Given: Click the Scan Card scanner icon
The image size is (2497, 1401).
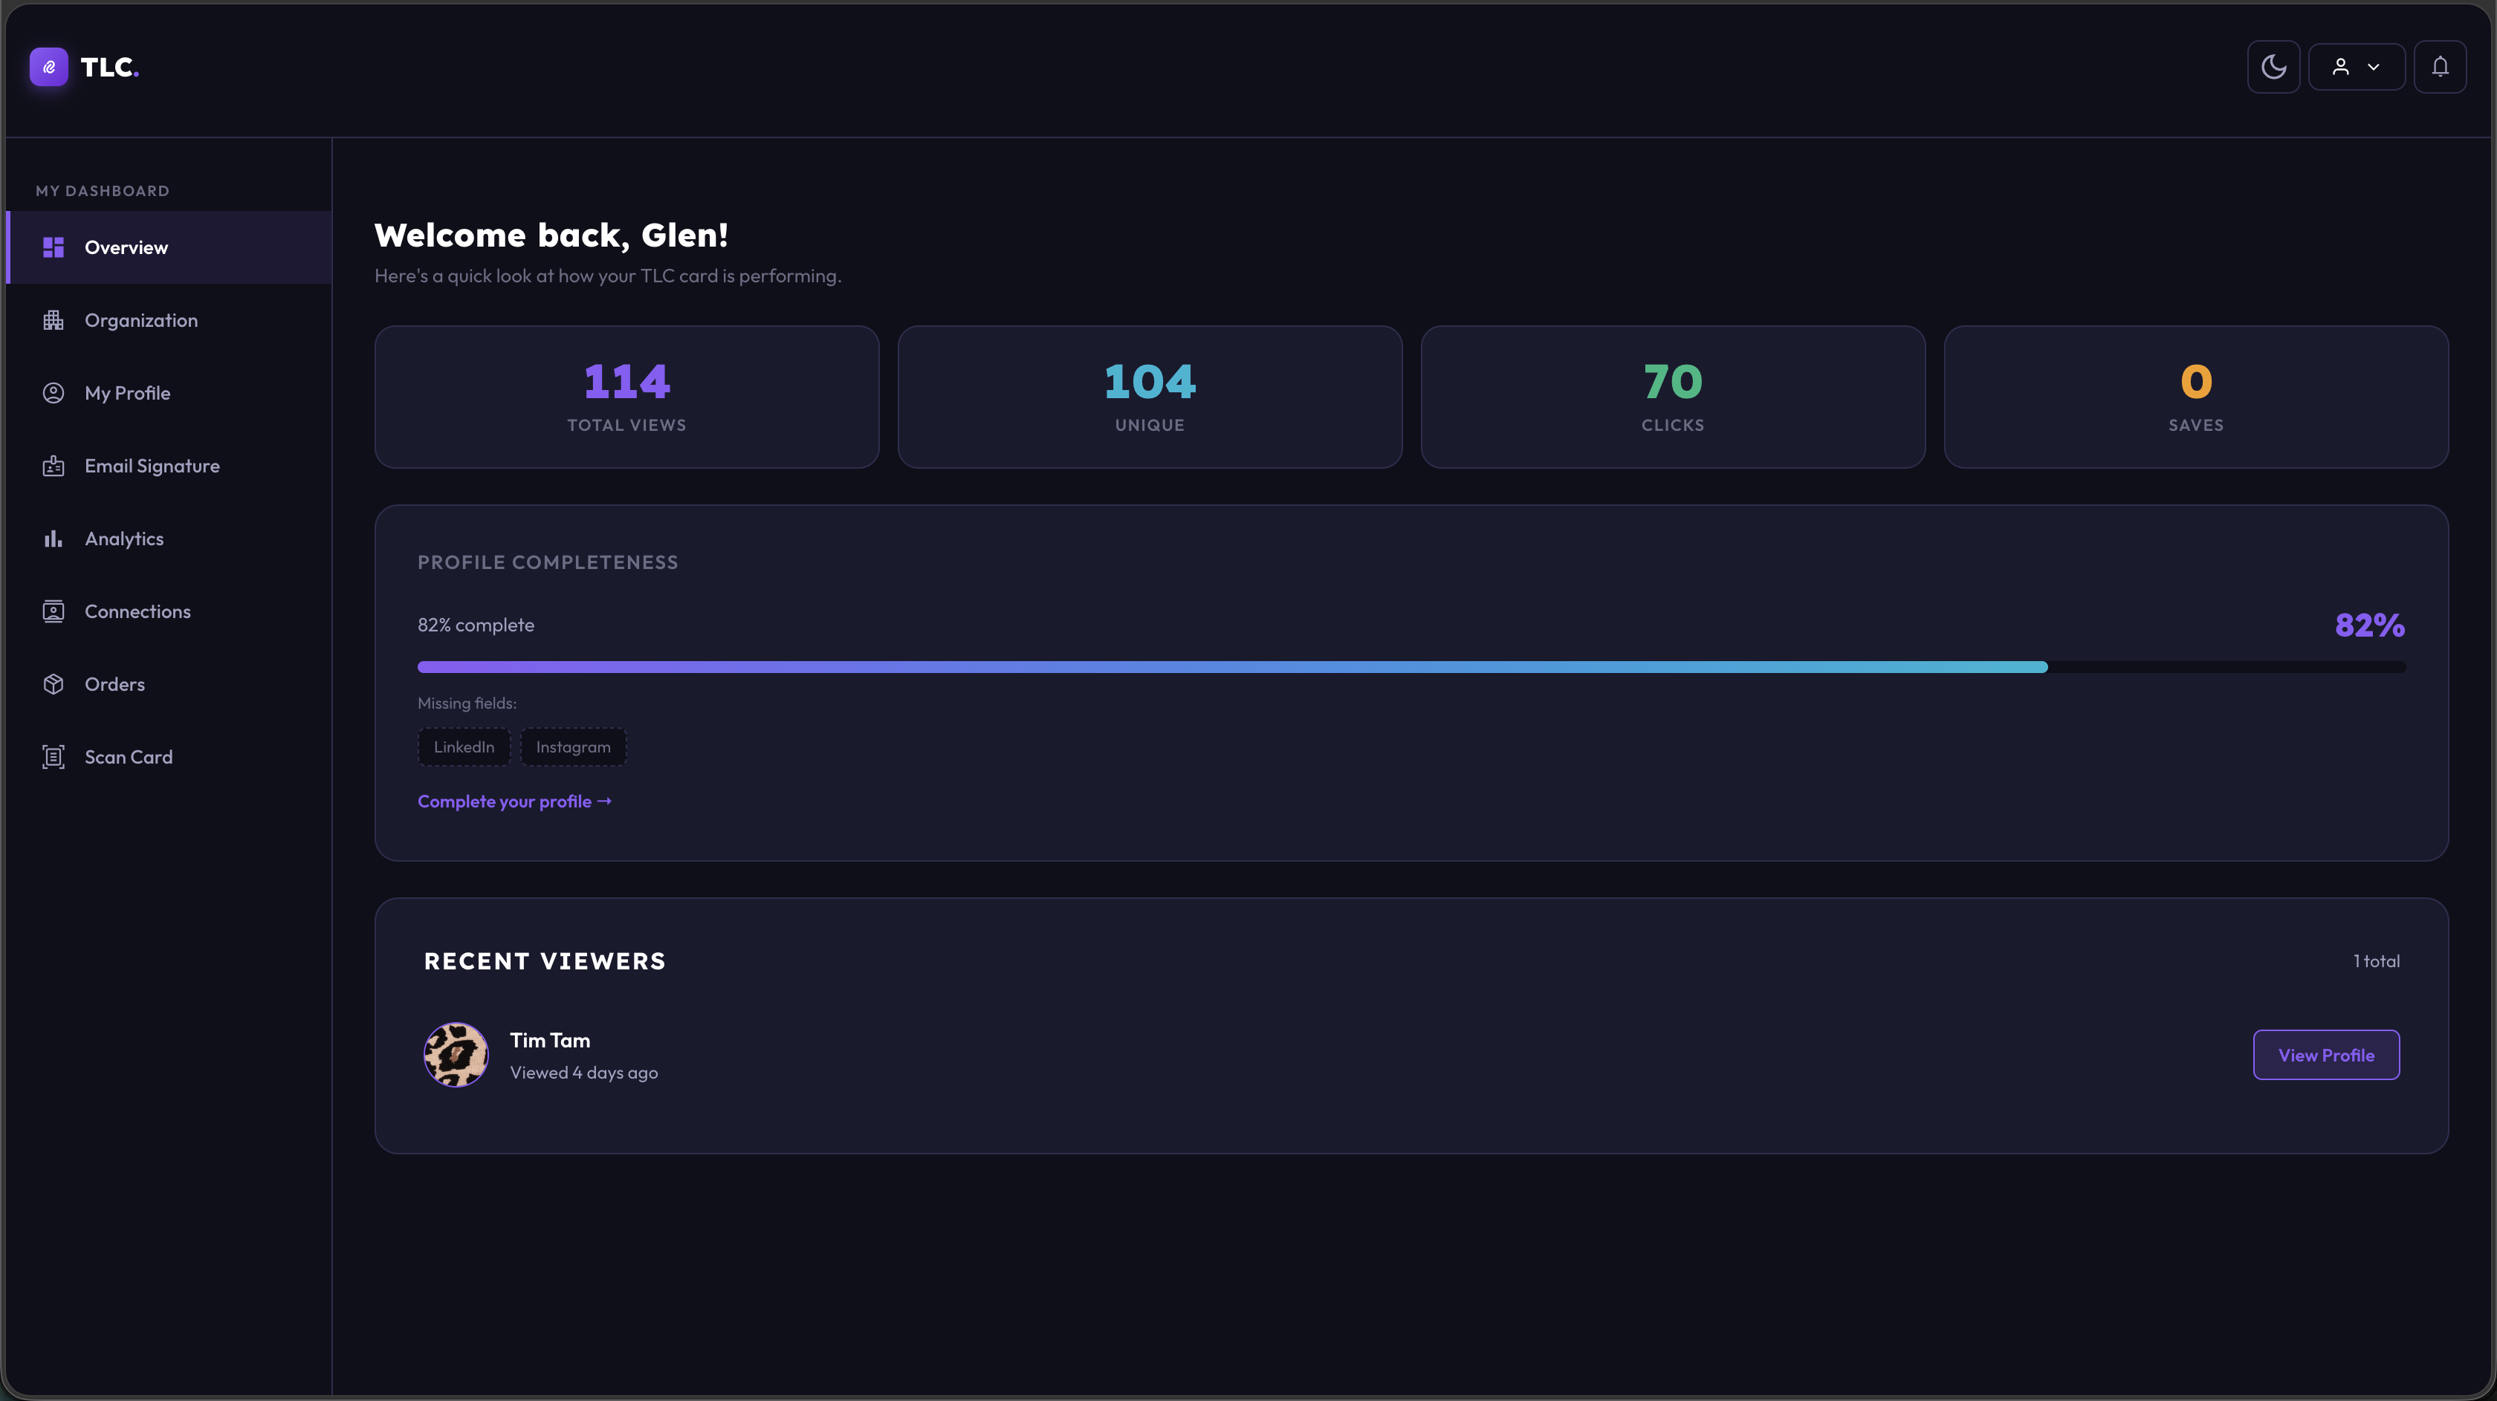Looking at the screenshot, I should coord(54,757).
